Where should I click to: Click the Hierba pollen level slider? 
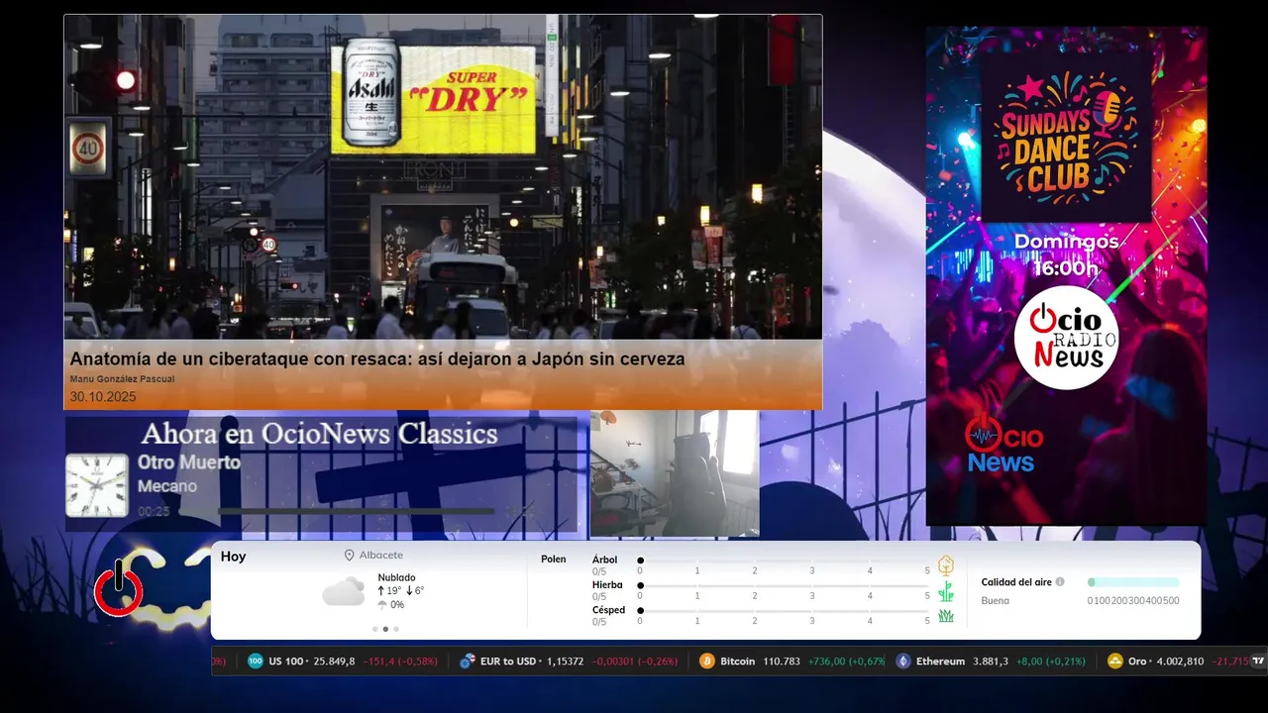(784, 586)
